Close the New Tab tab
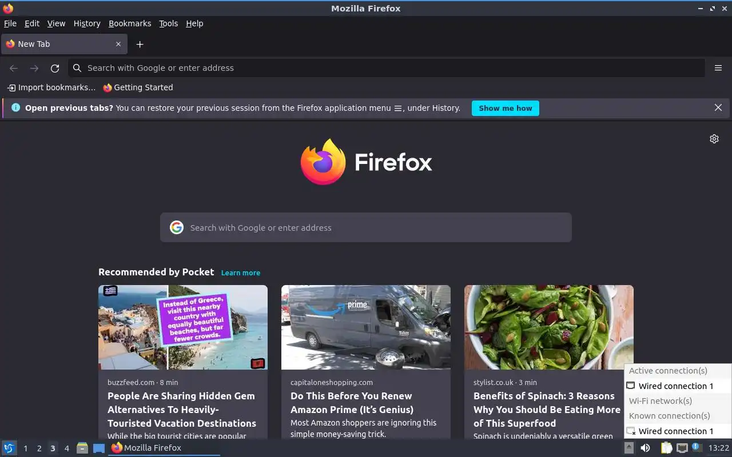The width and height of the screenshot is (732, 457). point(118,44)
